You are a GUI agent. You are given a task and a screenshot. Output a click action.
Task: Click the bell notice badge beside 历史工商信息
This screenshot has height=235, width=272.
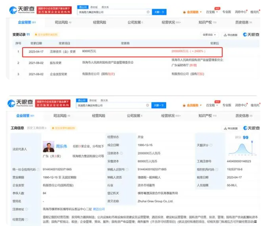point(63,128)
